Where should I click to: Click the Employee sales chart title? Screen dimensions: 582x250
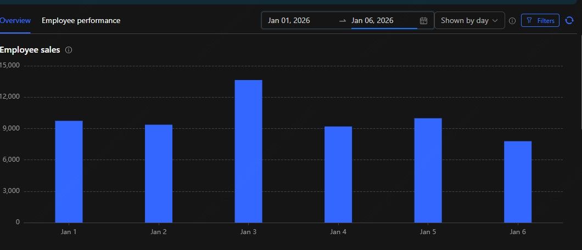pyautogui.click(x=30, y=50)
